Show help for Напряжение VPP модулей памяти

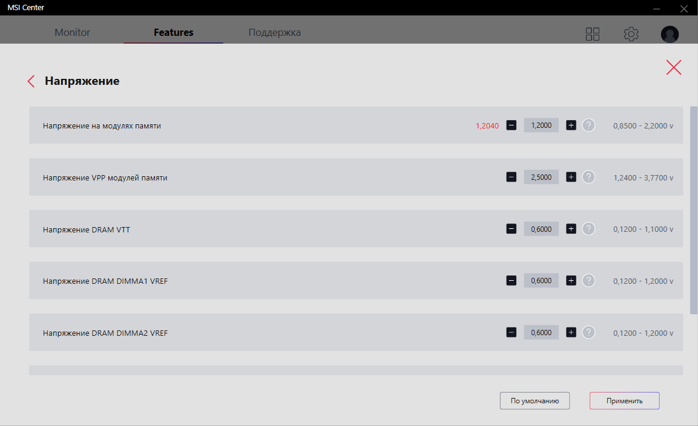(x=589, y=177)
